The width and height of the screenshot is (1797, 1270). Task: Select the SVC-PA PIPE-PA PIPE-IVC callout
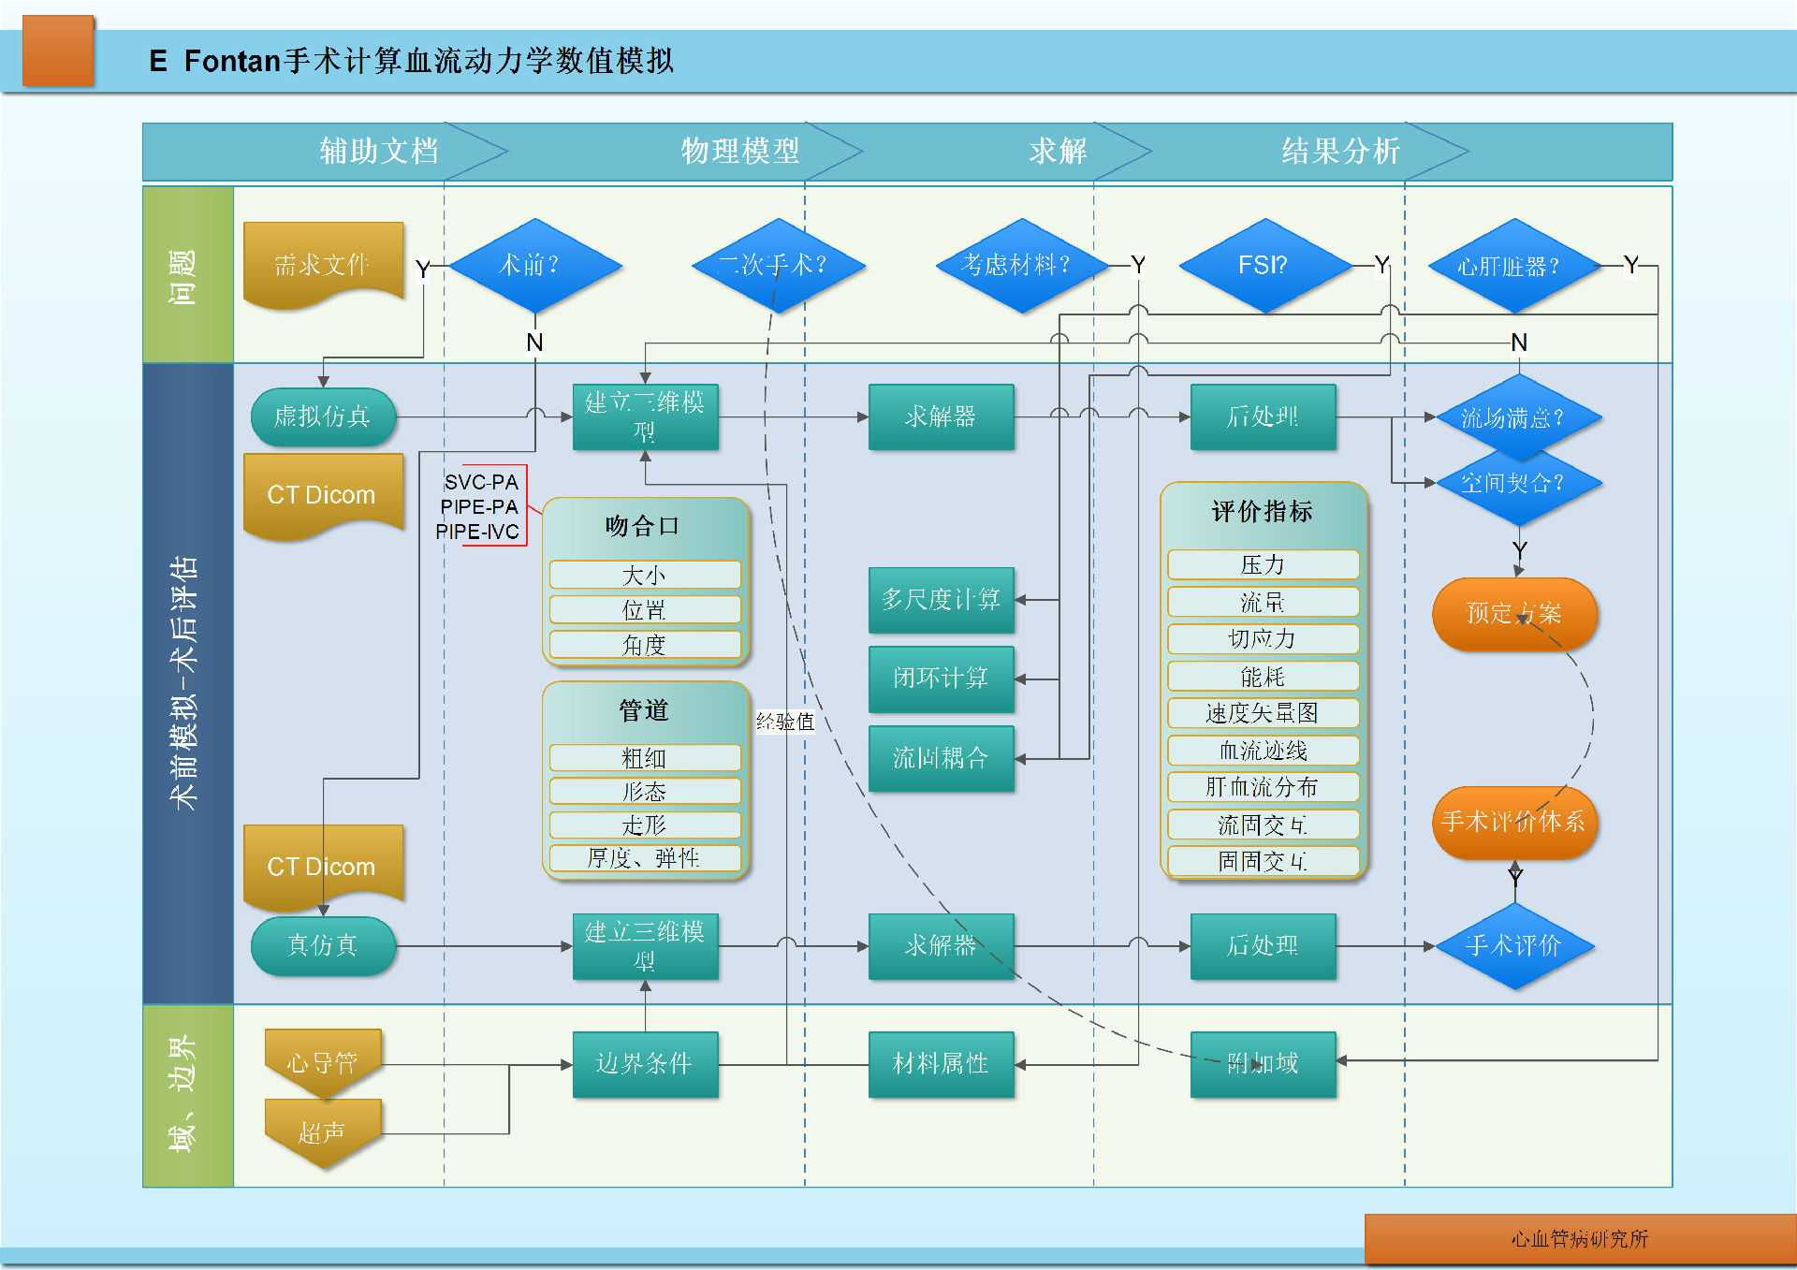coord(481,506)
